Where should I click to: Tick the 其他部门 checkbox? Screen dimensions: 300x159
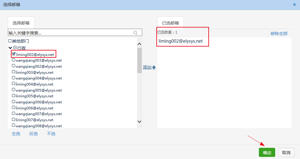point(10,41)
